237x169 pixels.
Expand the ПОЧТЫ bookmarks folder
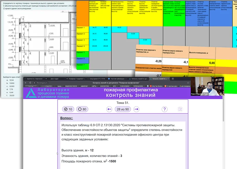pos(32,86)
